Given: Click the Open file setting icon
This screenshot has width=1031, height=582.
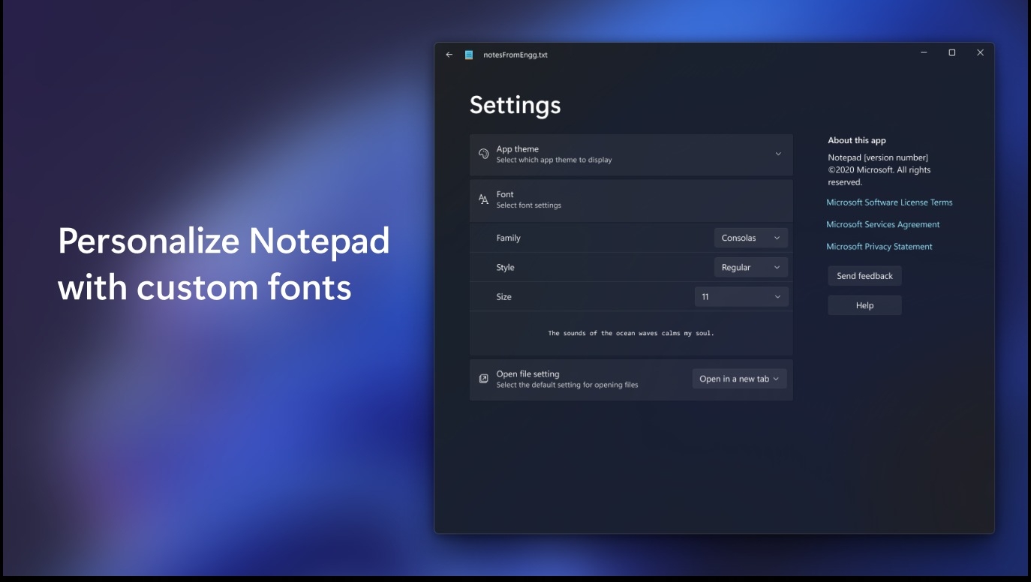Looking at the screenshot, I should point(485,378).
